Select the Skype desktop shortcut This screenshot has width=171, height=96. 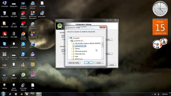click(23, 45)
